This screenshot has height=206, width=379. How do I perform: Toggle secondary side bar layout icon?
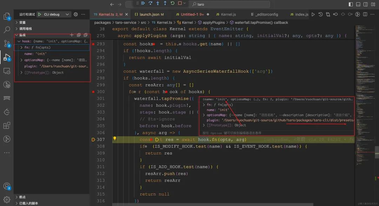click(366, 4)
